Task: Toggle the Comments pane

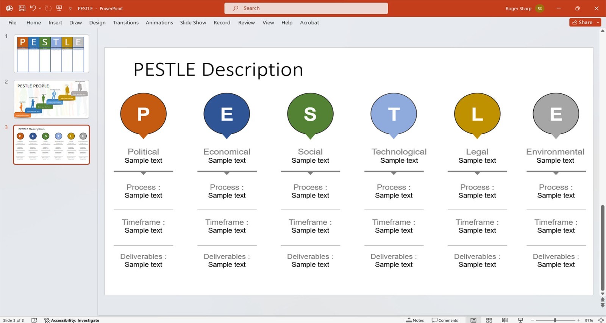Action: coord(445,320)
